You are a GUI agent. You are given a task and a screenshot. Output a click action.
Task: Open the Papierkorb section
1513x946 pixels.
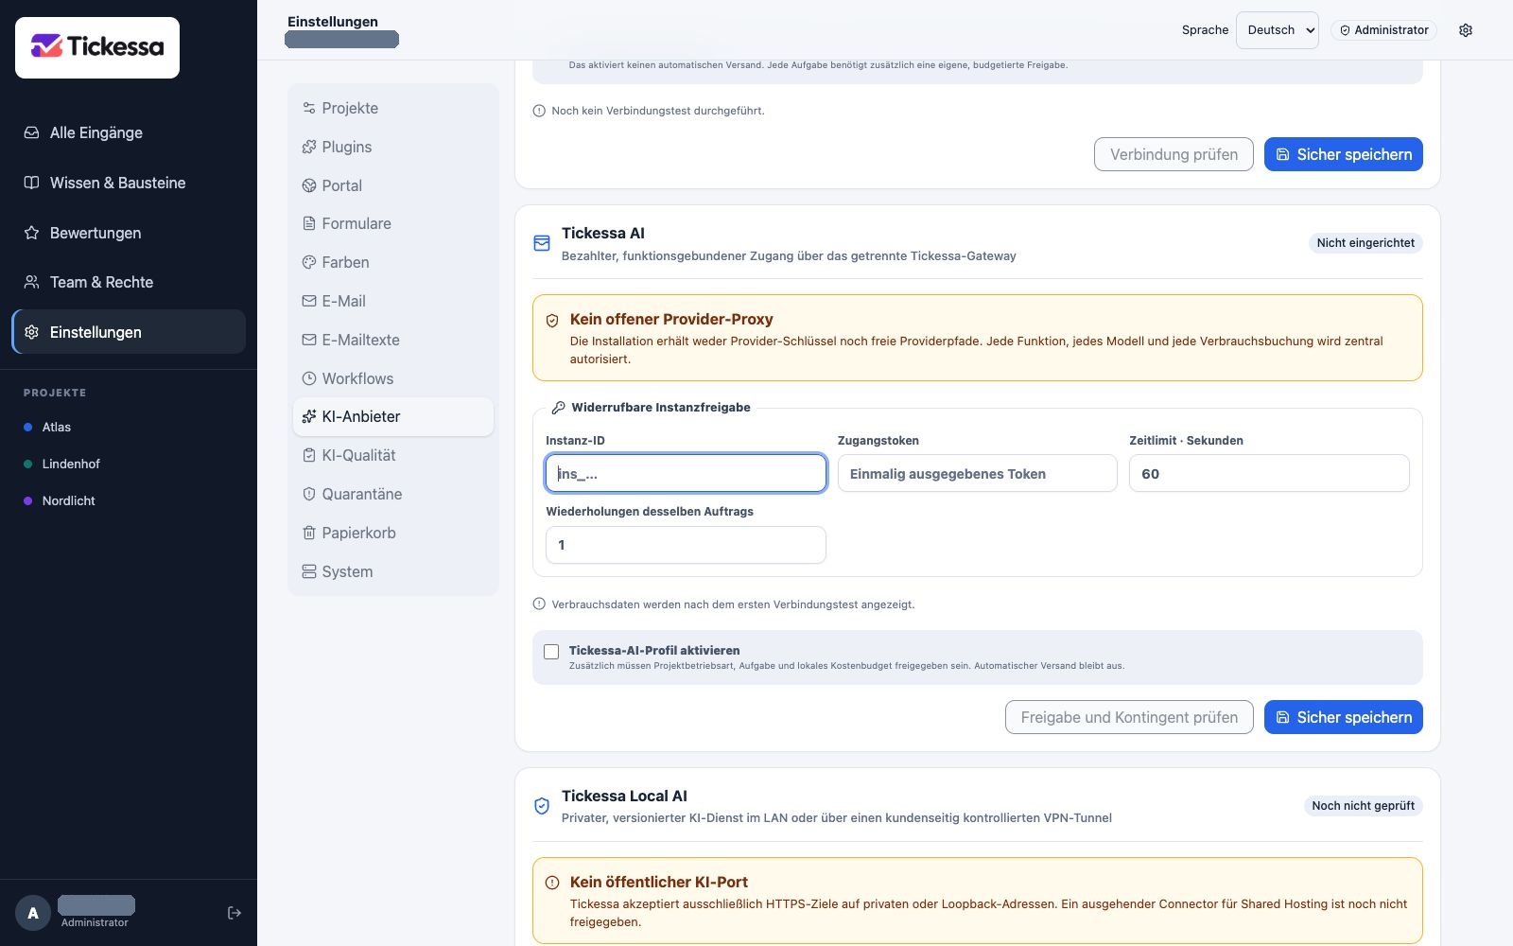pos(393,533)
